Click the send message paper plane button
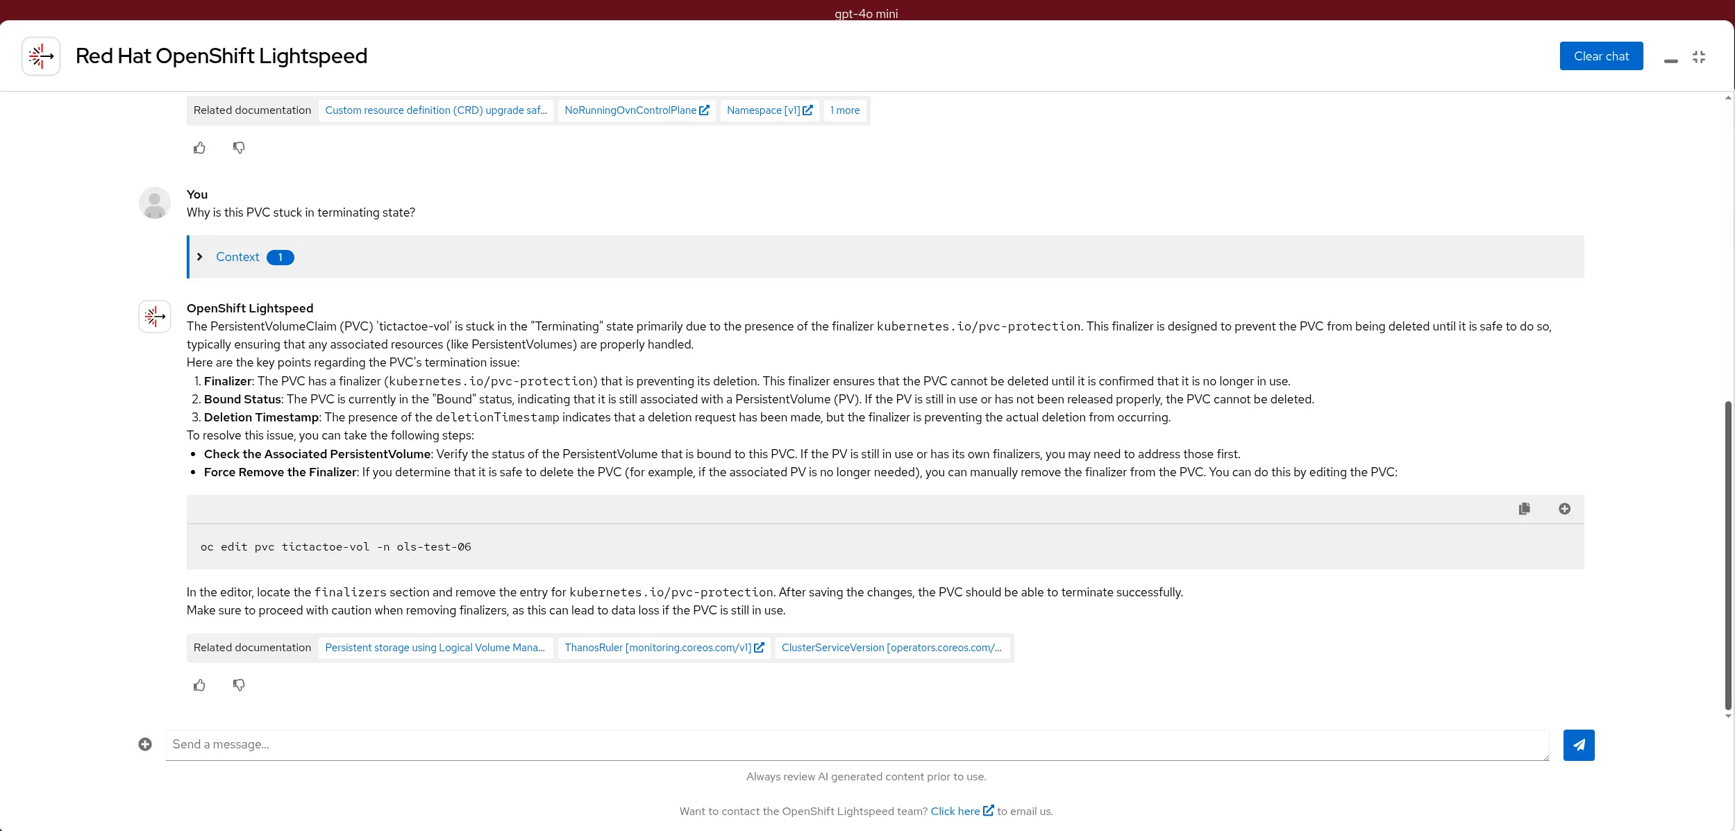 pos(1579,745)
